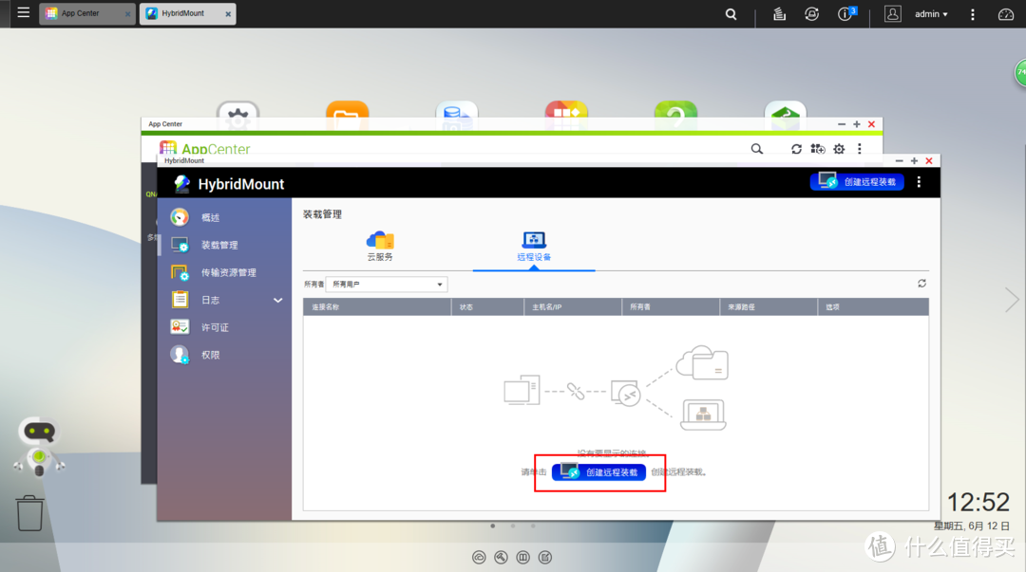Go to next desktop page arrow
This screenshot has width=1026, height=572.
click(1012, 300)
